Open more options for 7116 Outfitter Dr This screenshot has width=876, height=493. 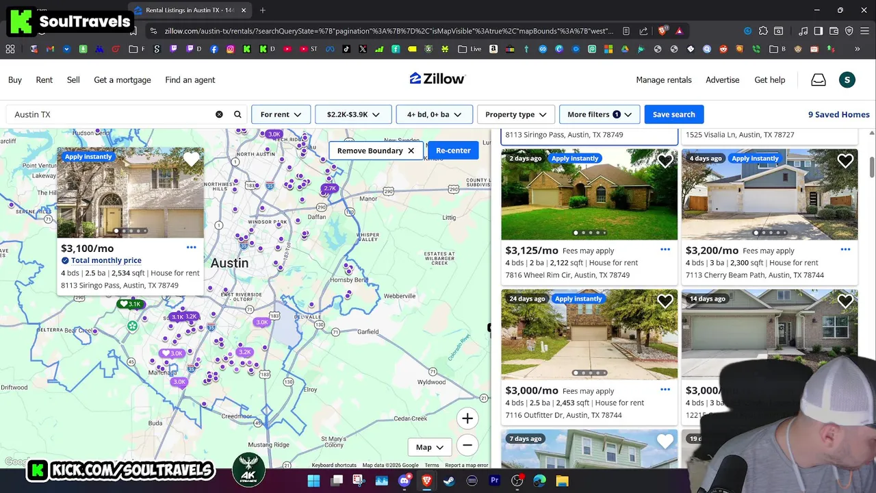click(665, 390)
